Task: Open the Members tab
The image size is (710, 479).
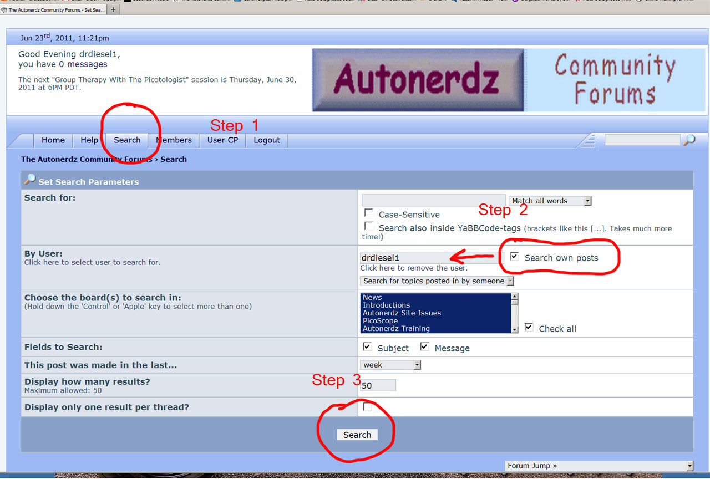Action: click(x=174, y=140)
